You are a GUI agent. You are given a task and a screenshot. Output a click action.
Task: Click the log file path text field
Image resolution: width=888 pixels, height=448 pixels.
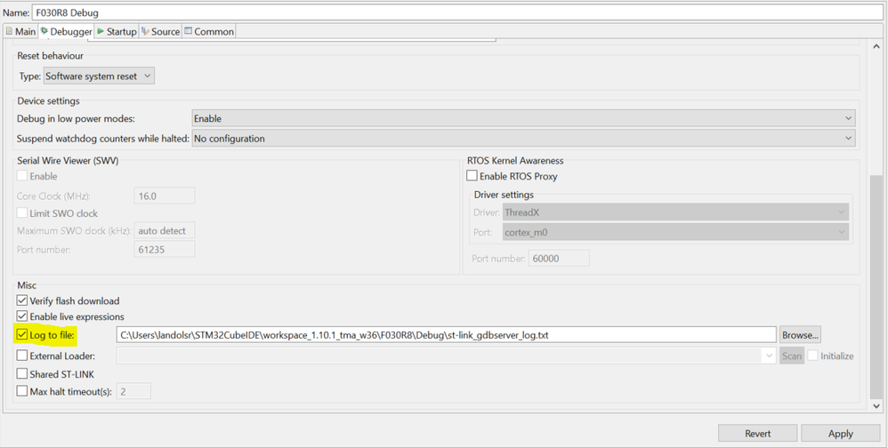pyautogui.click(x=447, y=335)
